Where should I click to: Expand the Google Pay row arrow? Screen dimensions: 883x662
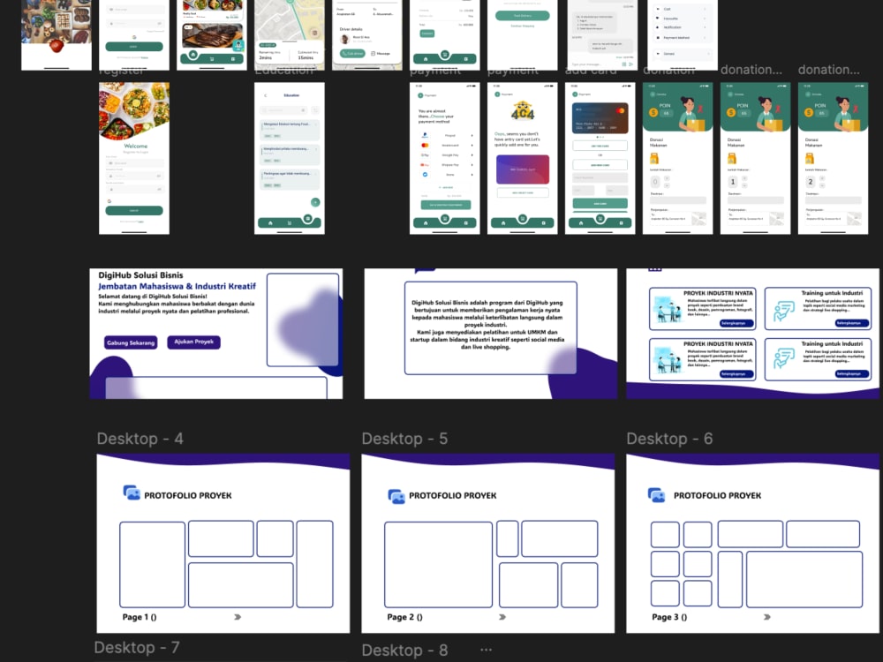click(x=472, y=154)
